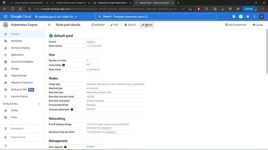The width and height of the screenshot is (268, 150).
Task: Open the Learn panel
Action: 258,25
